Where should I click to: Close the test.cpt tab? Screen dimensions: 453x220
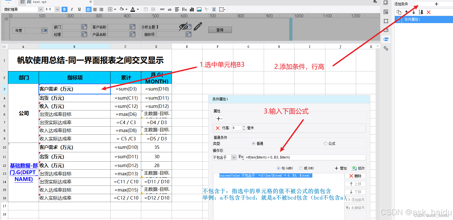click(x=91, y=2)
